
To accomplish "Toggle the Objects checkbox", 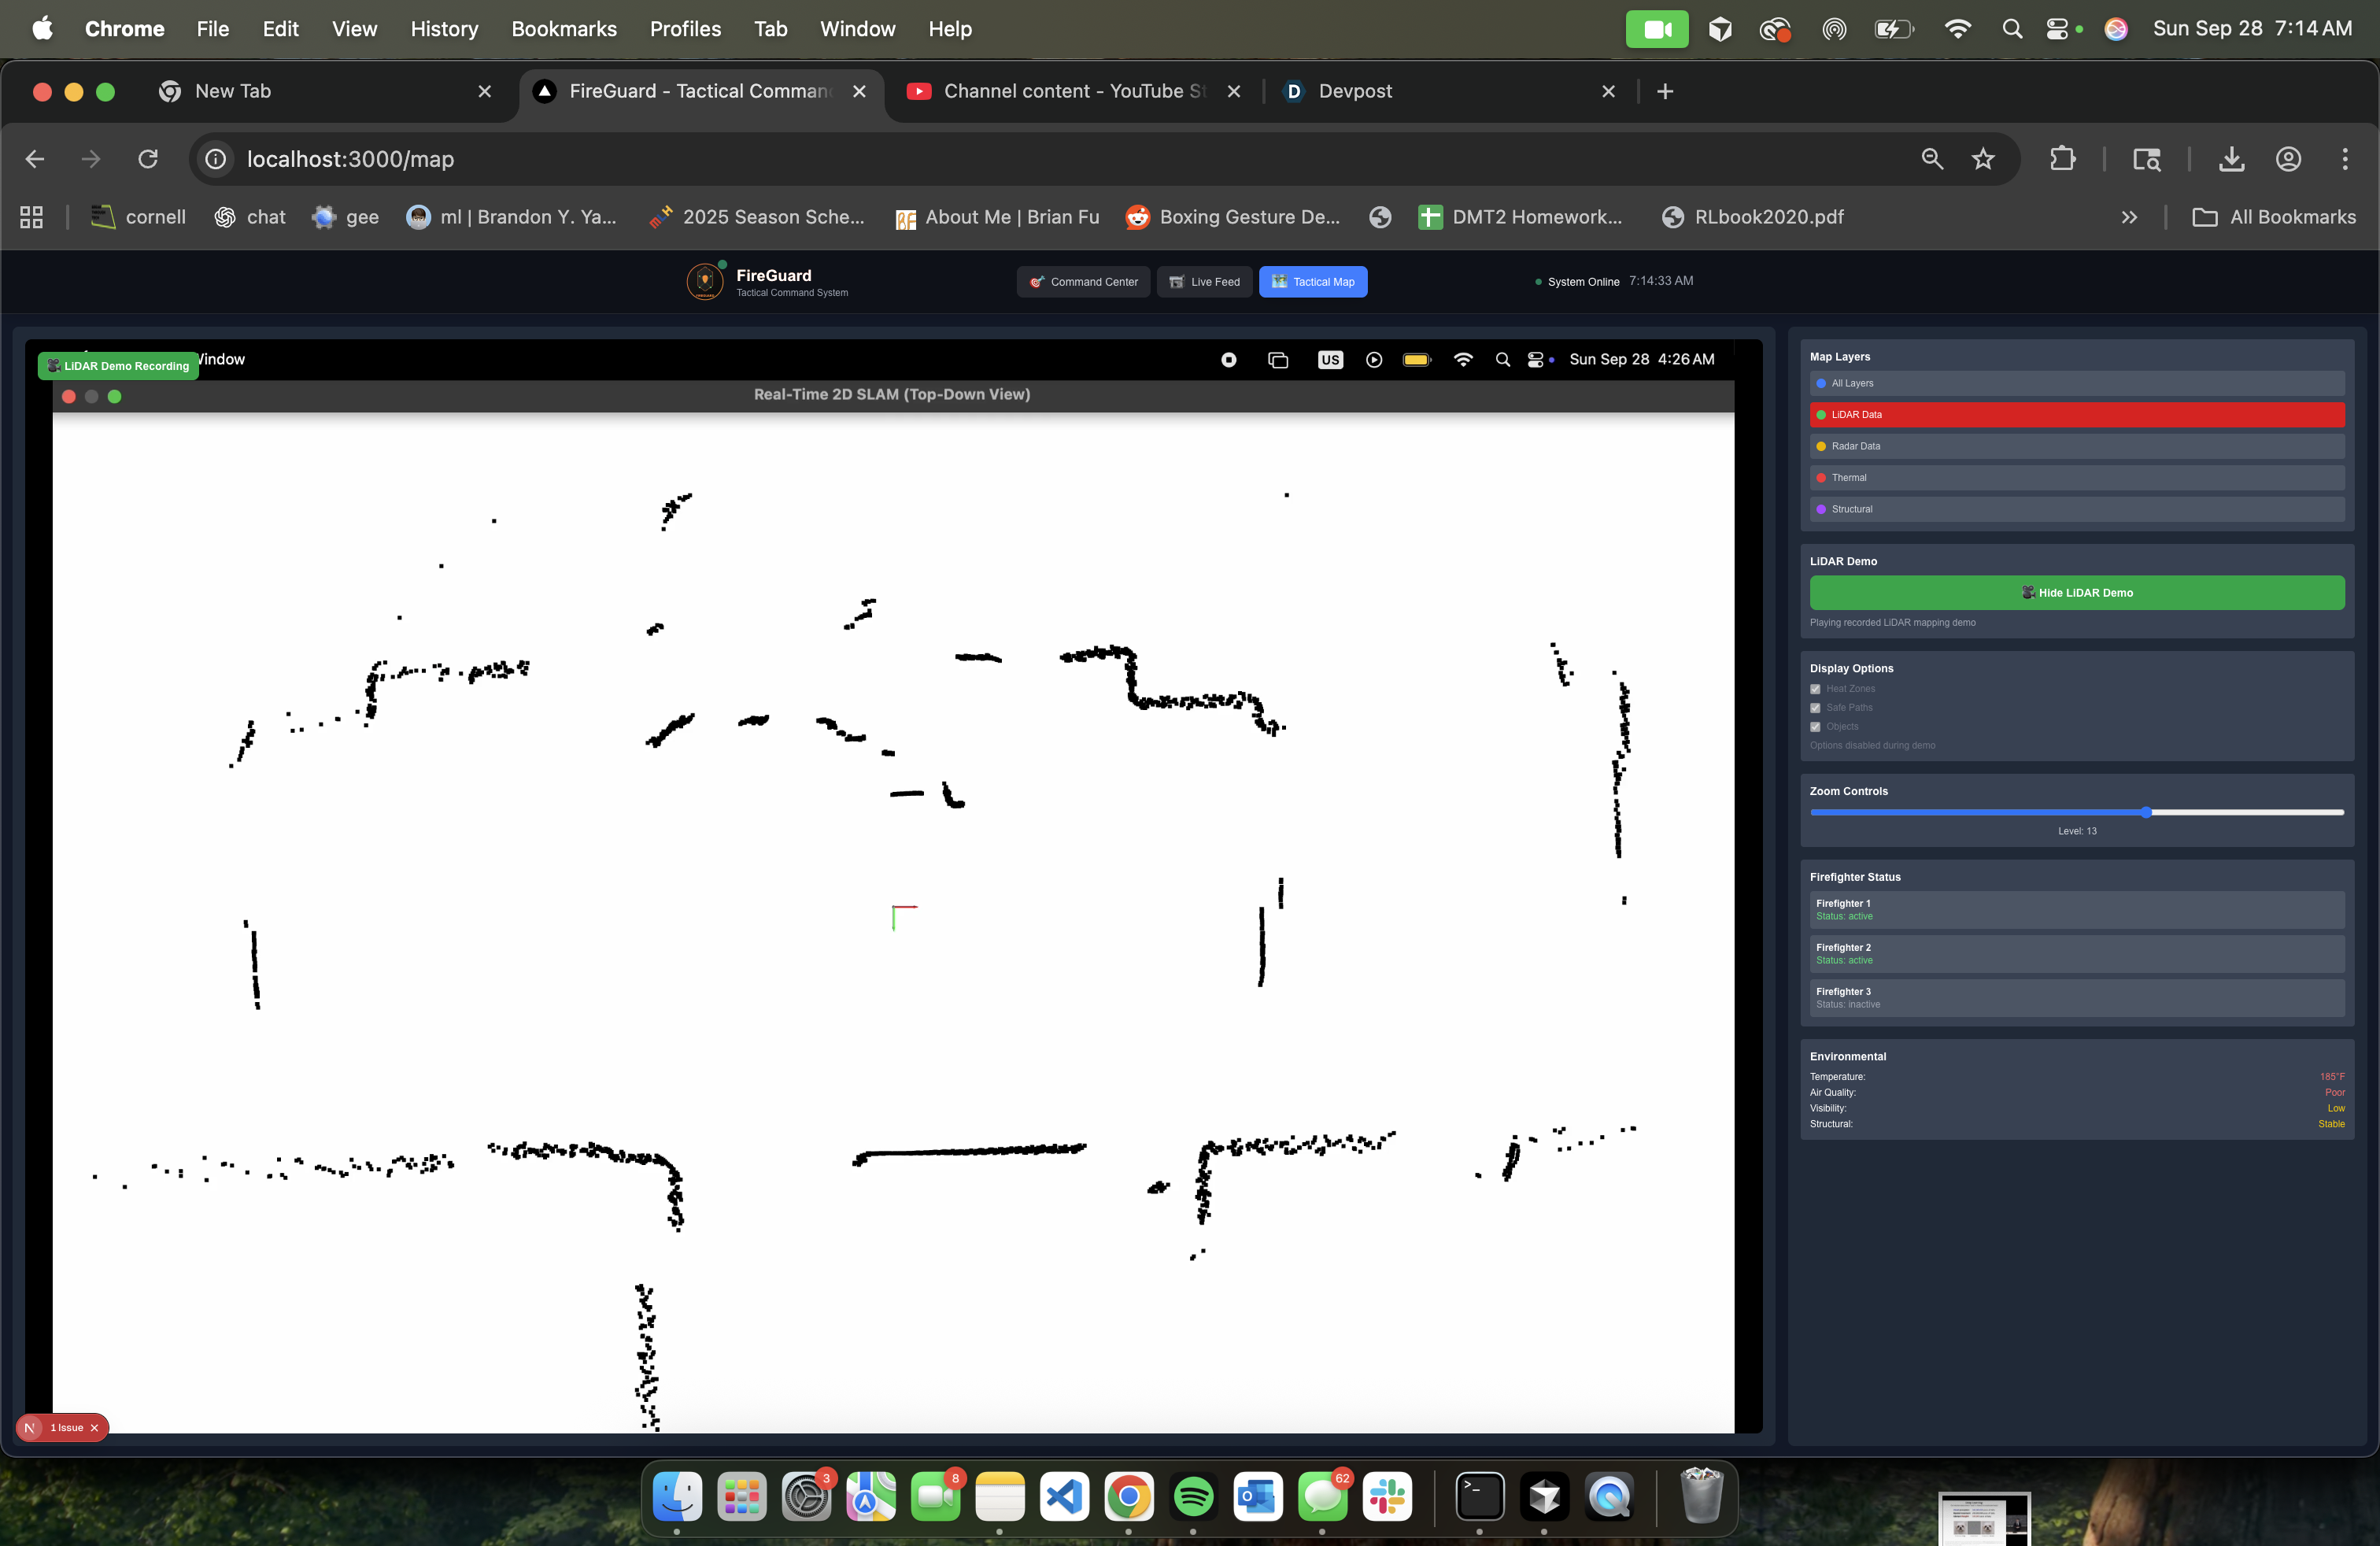I will (1816, 727).
